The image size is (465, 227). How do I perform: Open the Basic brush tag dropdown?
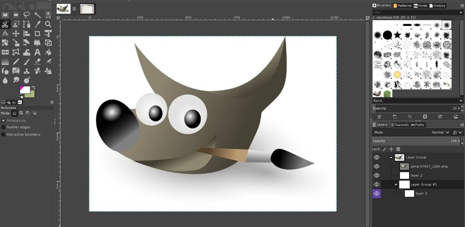point(460,101)
